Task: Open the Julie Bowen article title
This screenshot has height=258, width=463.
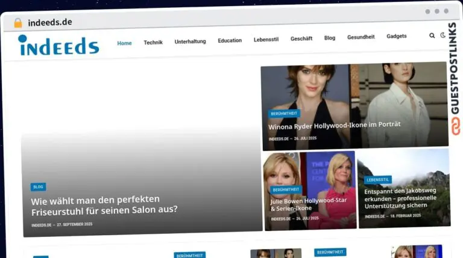Action: click(301, 204)
